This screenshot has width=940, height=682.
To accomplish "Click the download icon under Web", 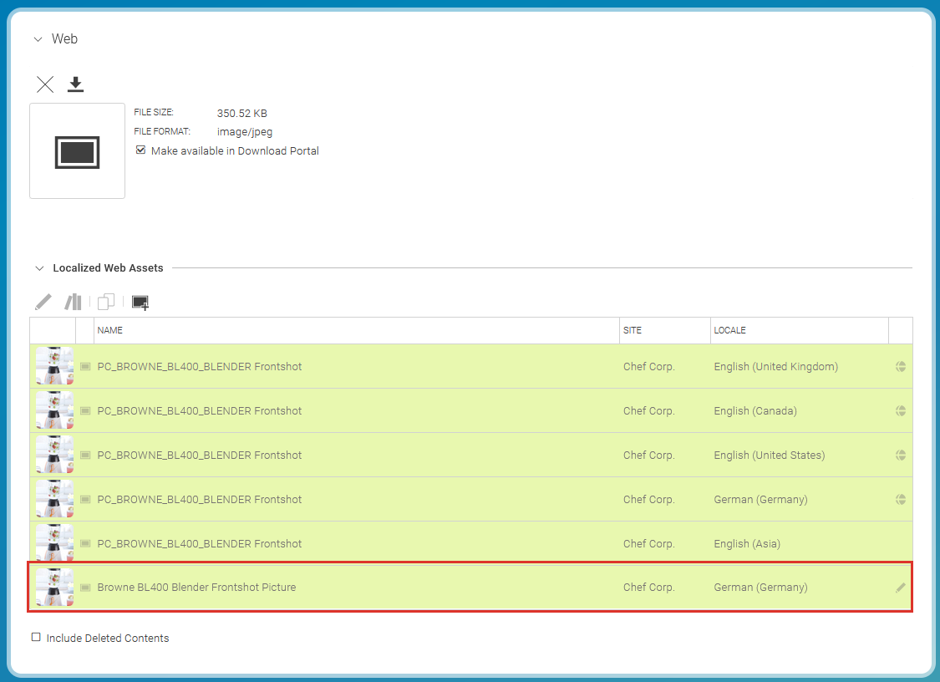I will [x=76, y=84].
